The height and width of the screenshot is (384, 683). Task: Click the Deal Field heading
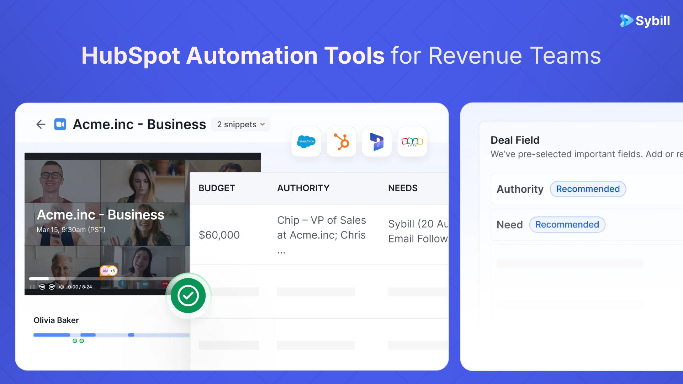pyautogui.click(x=515, y=140)
